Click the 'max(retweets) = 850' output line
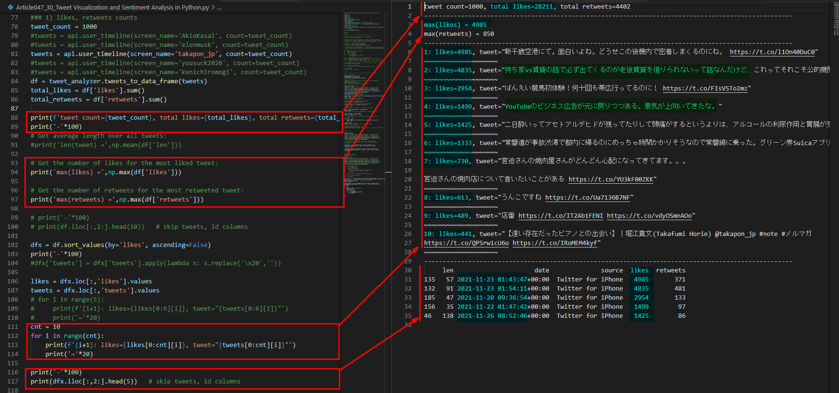839x393 pixels. coord(459,34)
